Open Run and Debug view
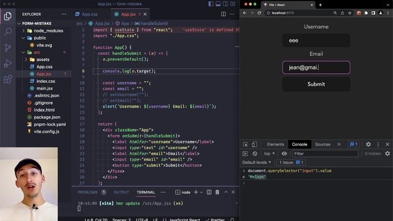The width and height of the screenshot is (393, 221). (x=8, y=63)
